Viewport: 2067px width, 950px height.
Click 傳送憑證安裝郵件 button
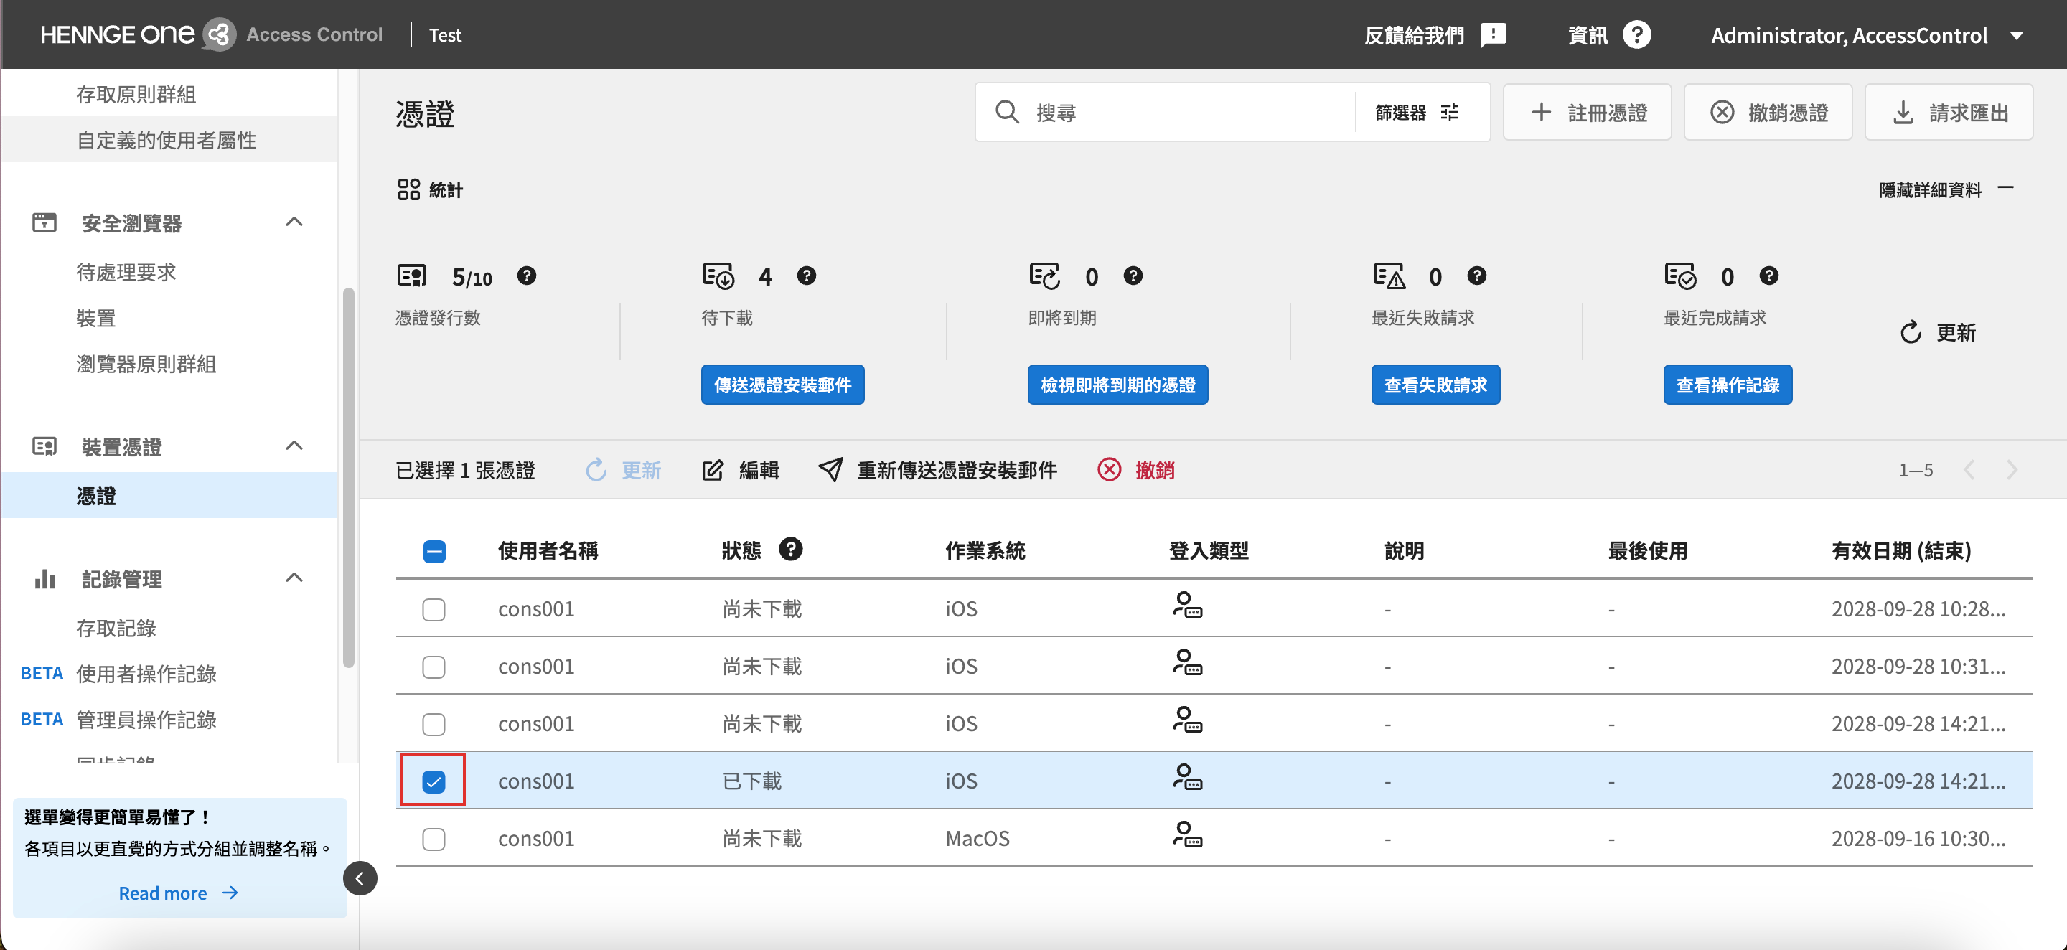tap(783, 385)
